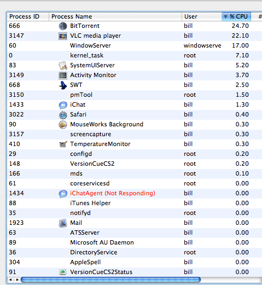Click VLC's 22.10 CPU value
This screenshot has height=285, width=262.
tap(240, 36)
